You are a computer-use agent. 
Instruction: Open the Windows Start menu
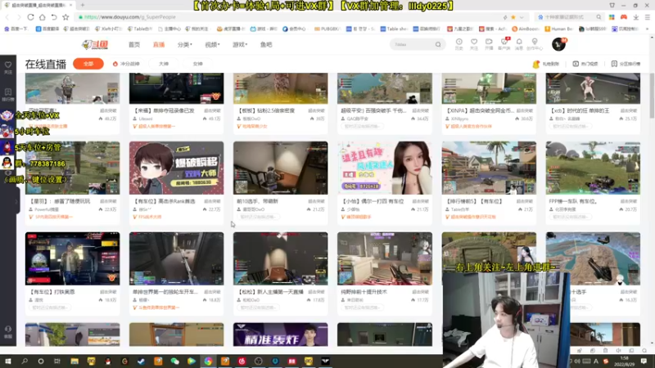tap(8, 361)
